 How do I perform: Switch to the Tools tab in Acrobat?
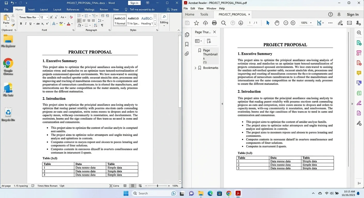coord(204,14)
